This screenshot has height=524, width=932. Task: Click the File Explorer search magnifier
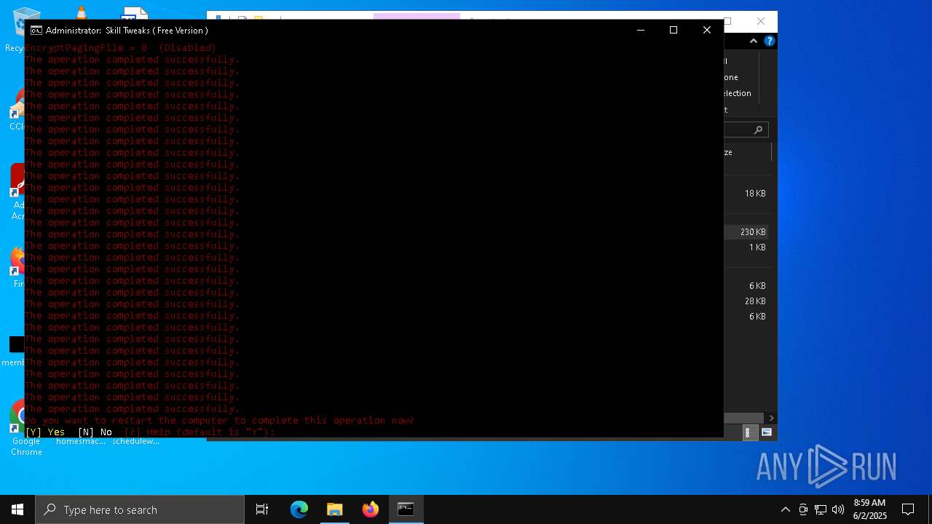tap(758, 130)
